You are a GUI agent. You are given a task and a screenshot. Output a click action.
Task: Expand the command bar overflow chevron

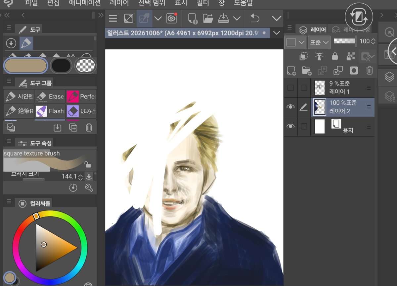coord(276,19)
